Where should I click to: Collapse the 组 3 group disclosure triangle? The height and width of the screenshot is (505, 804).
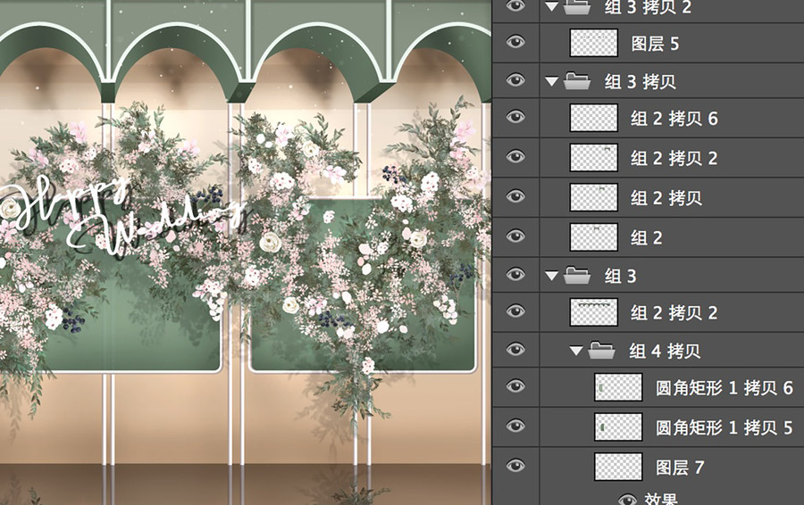[552, 276]
